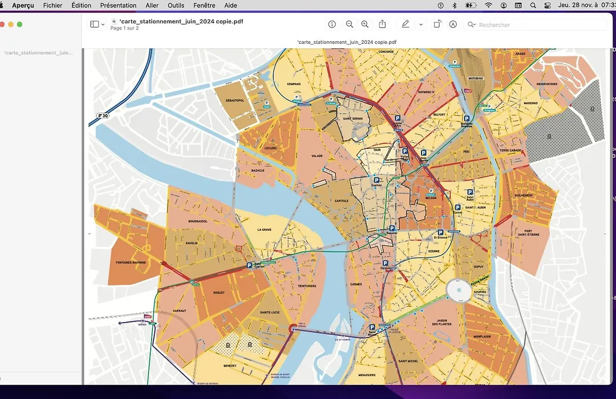The image size is (616, 399).
Task: Toggle the sidebar view button
Action: (x=94, y=25)
